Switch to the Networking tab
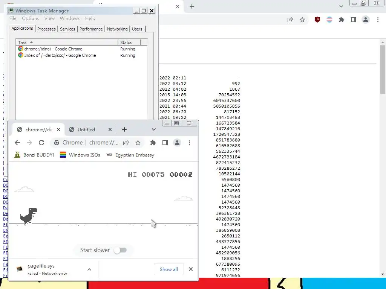Screen dimensions: 386x289 pos(117,29)
